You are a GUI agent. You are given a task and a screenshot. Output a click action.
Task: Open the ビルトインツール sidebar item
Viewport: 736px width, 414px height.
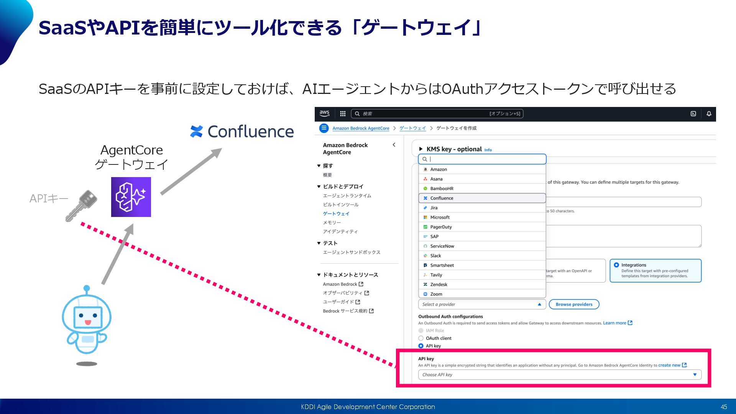[x=341, y=205]
